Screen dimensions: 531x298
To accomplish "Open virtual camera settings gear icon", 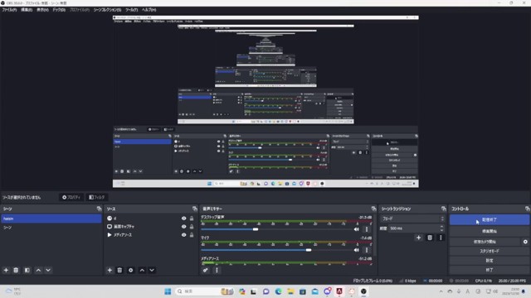I will pos(525,242).
